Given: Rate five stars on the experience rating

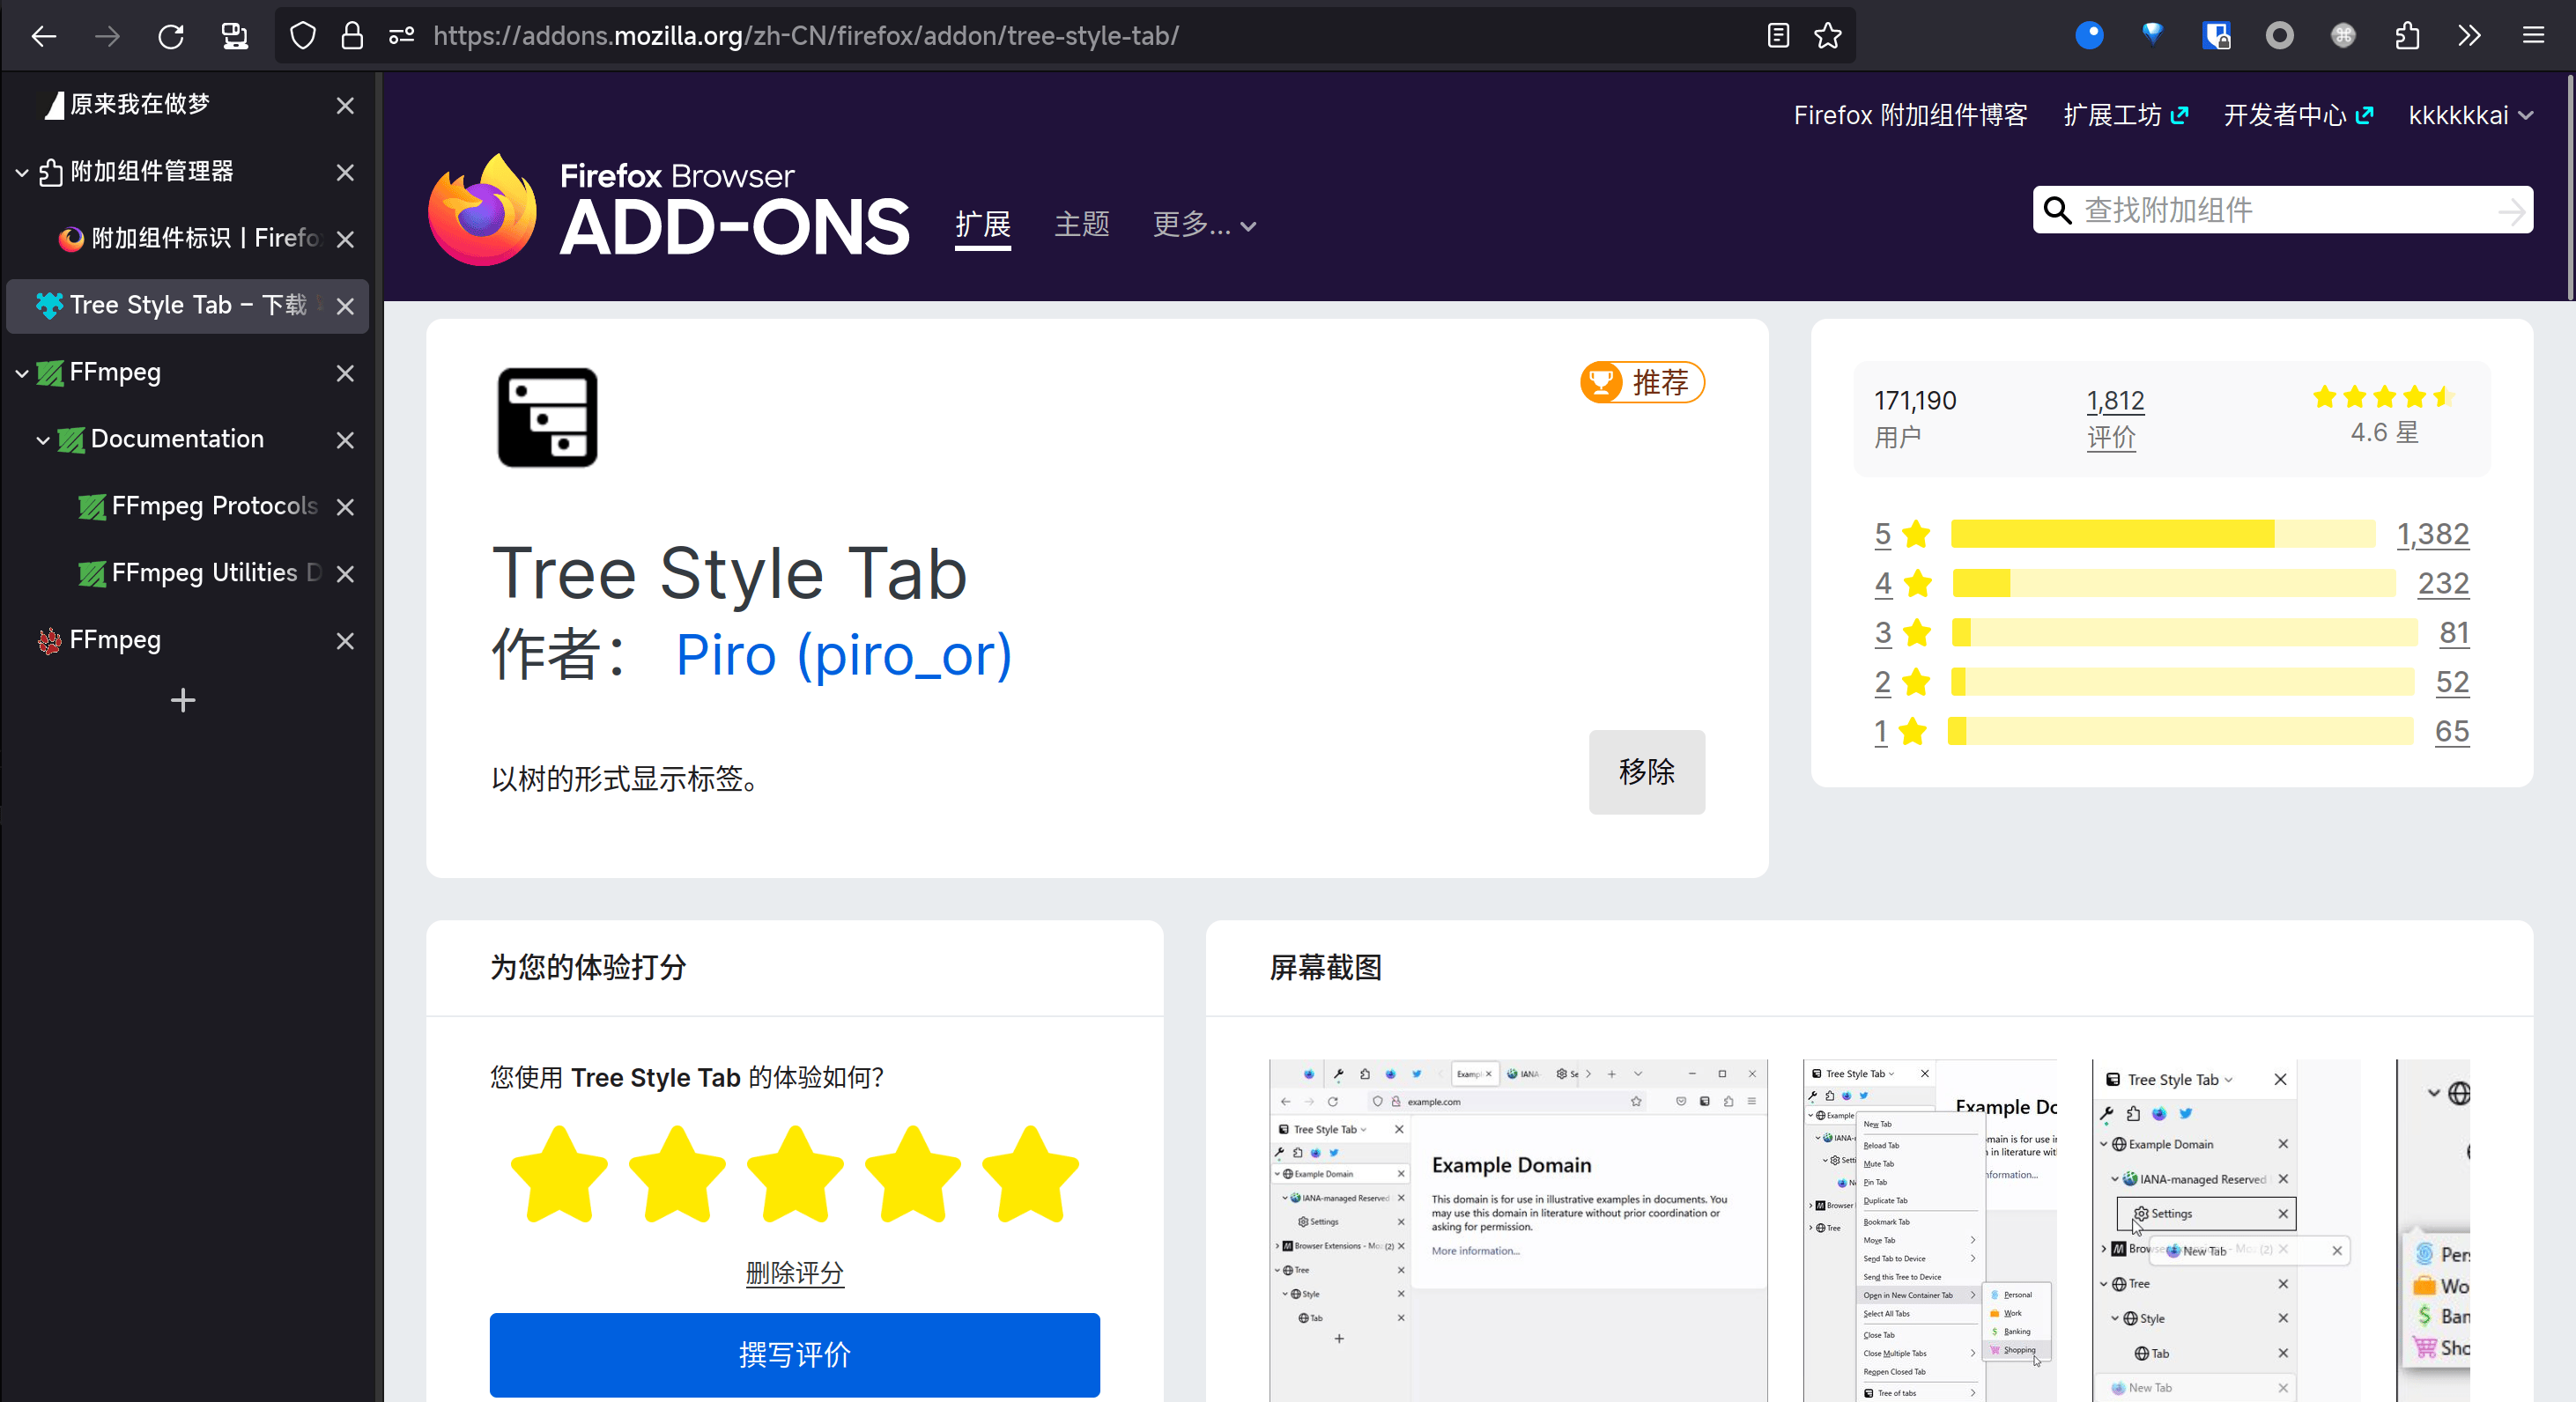Looking at the screenshot, I should point(1031,1174).
